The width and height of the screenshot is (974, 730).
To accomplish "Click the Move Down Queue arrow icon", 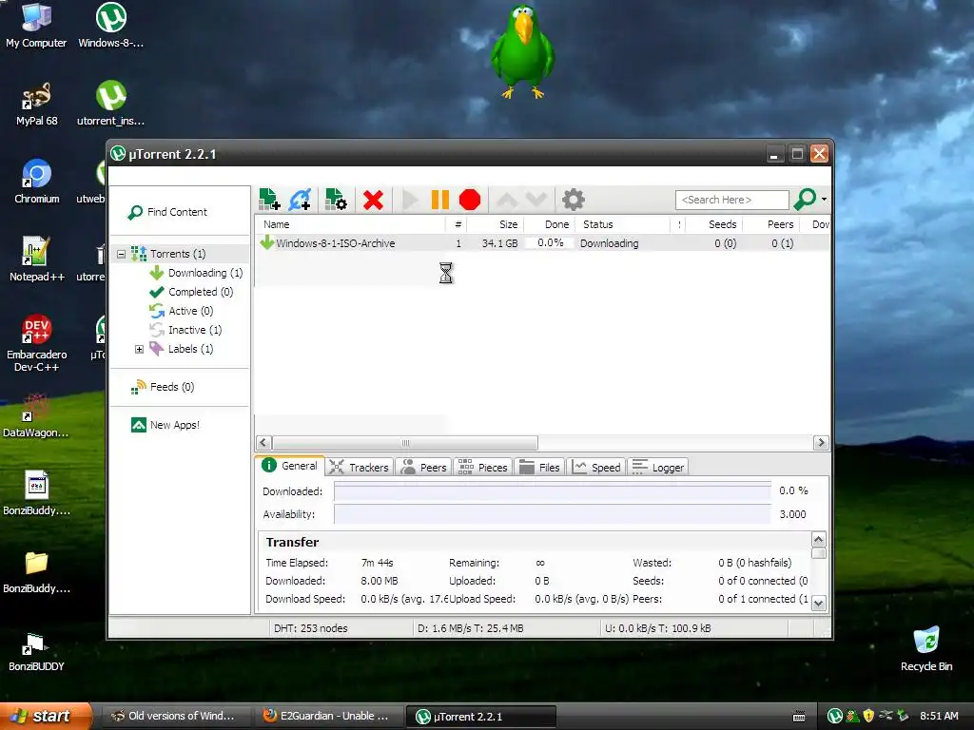I will tap(536, 200).
